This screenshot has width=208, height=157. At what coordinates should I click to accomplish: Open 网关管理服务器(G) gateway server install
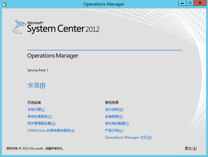tap(41, 124)
